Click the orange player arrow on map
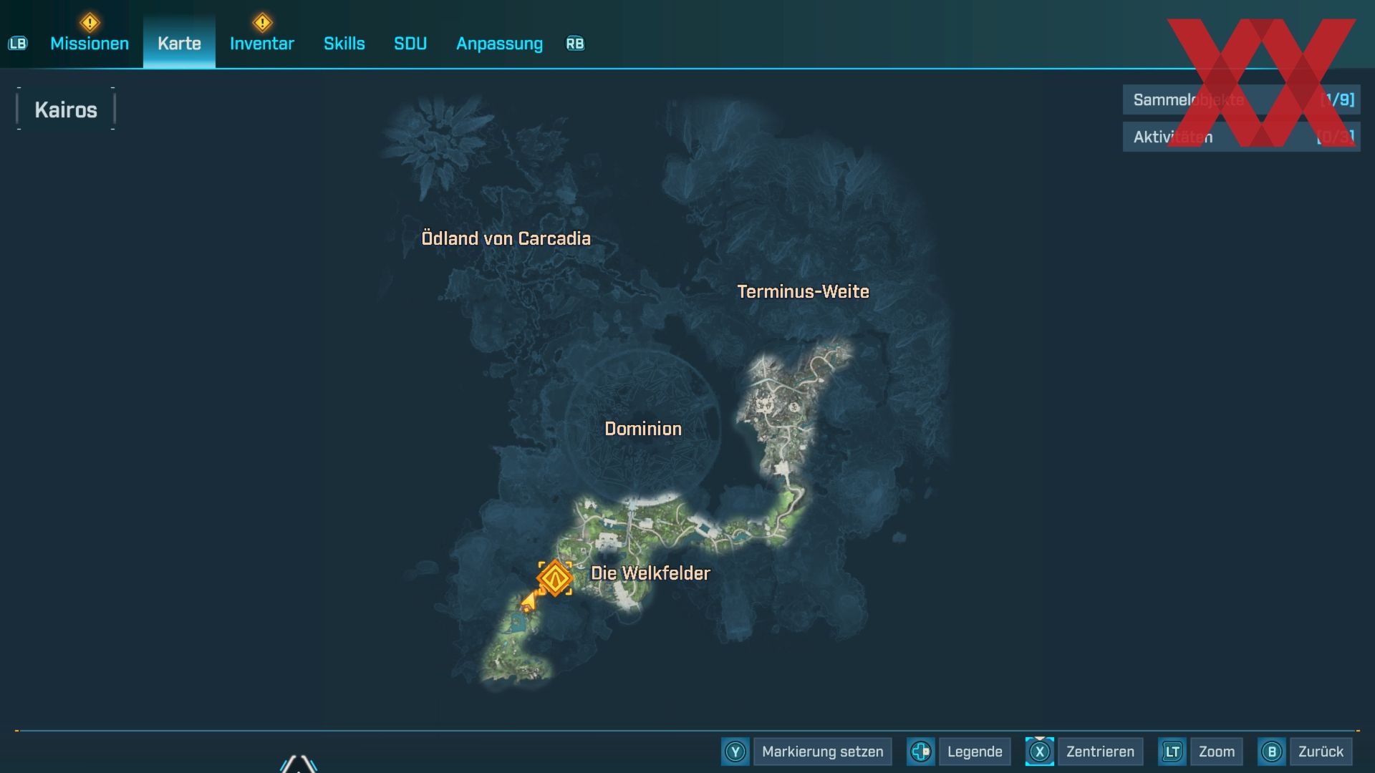Viewport: 1375px width, 773px height. [529, 602]
